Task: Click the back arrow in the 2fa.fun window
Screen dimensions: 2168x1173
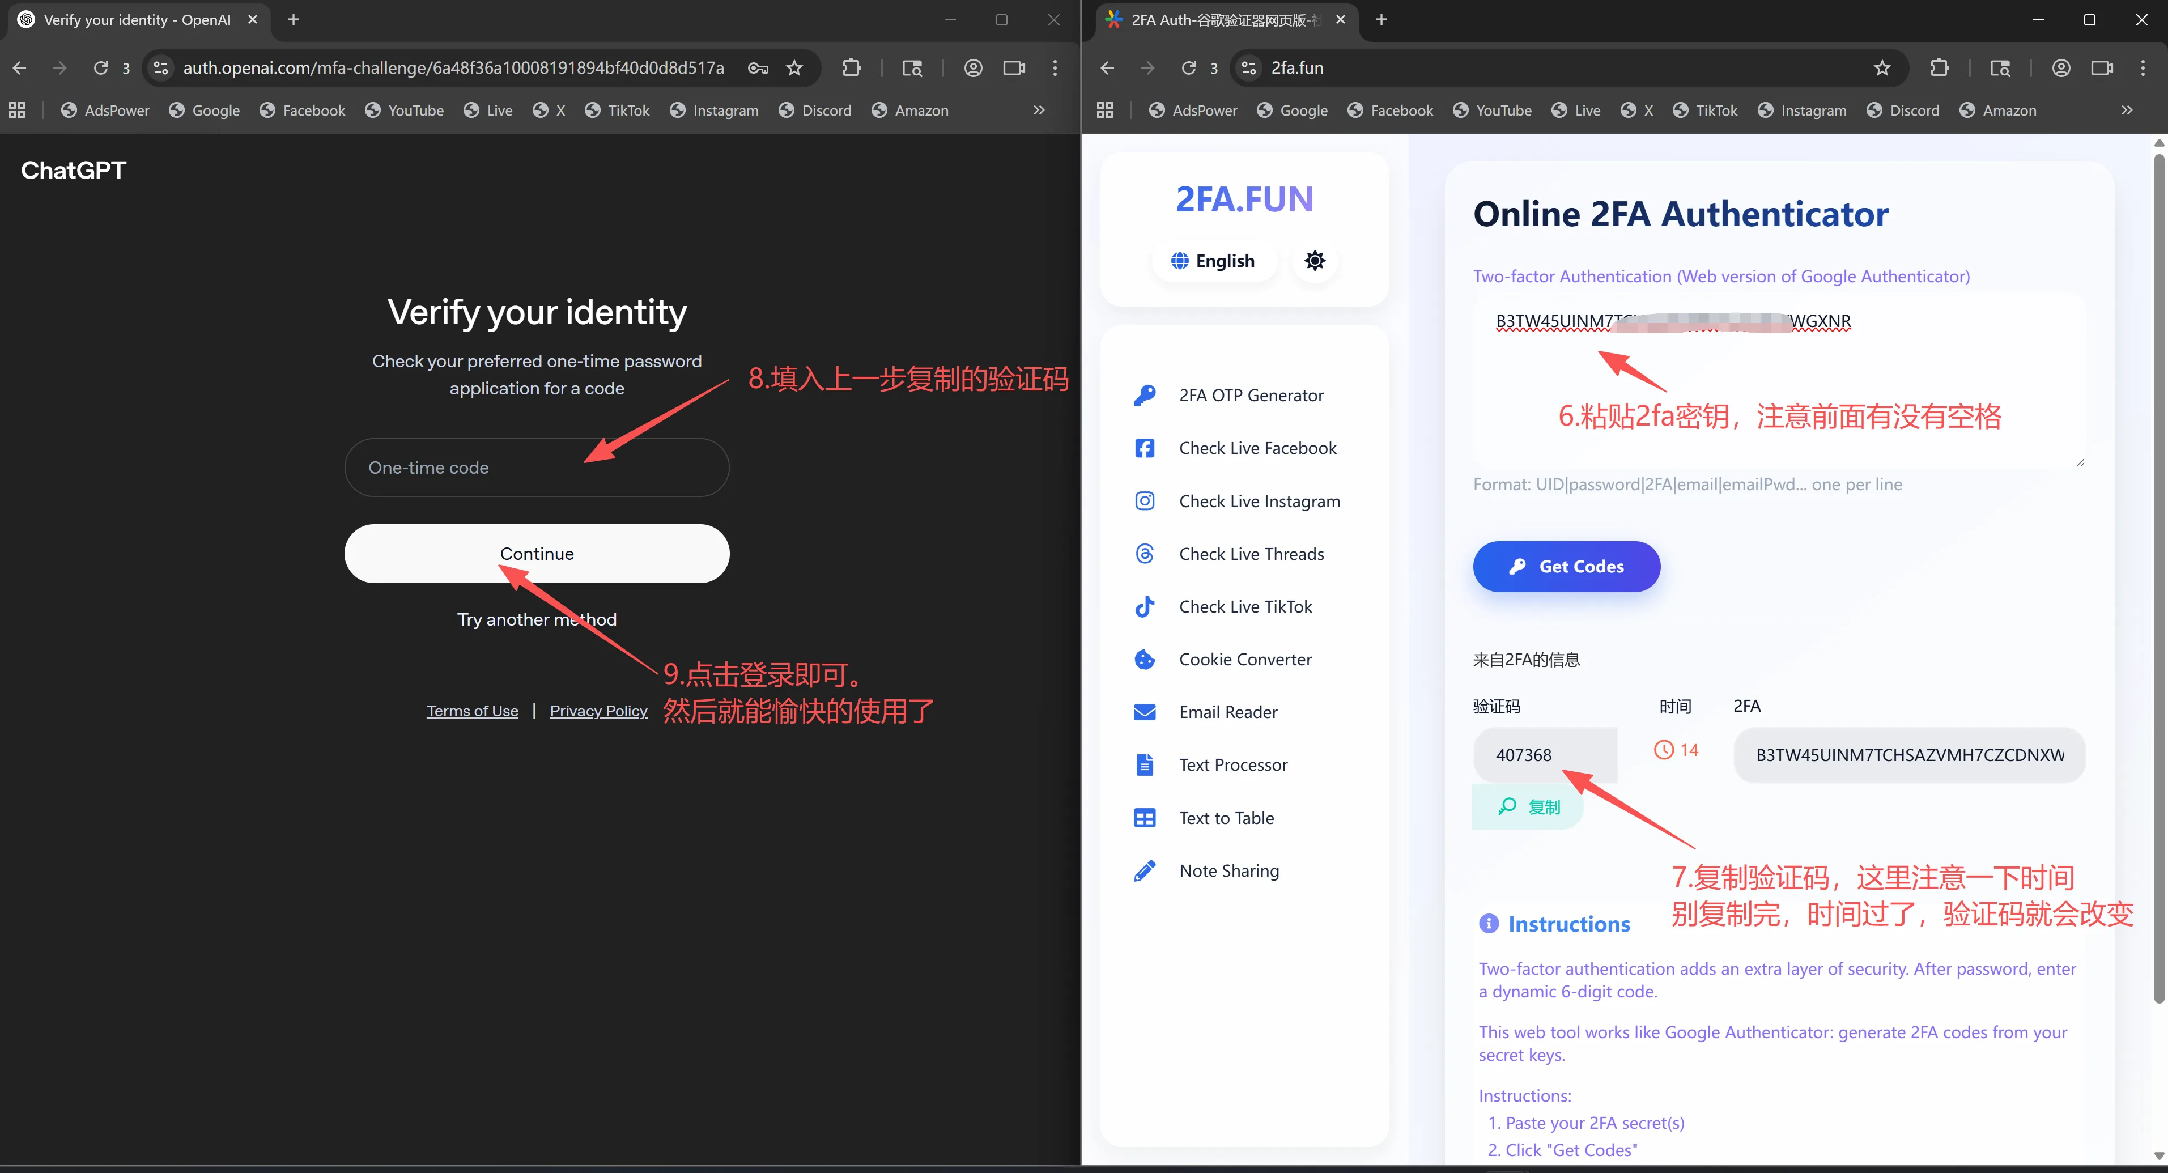Action: [1108, 68]
